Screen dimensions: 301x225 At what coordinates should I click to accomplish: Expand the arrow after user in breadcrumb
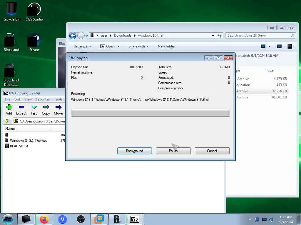(x=111, y=35)
